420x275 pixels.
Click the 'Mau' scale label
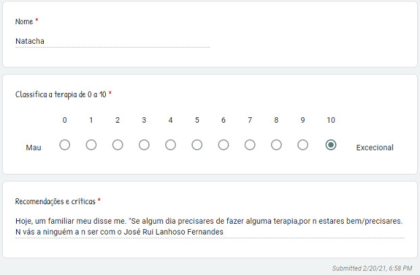[x=34, y=147]
